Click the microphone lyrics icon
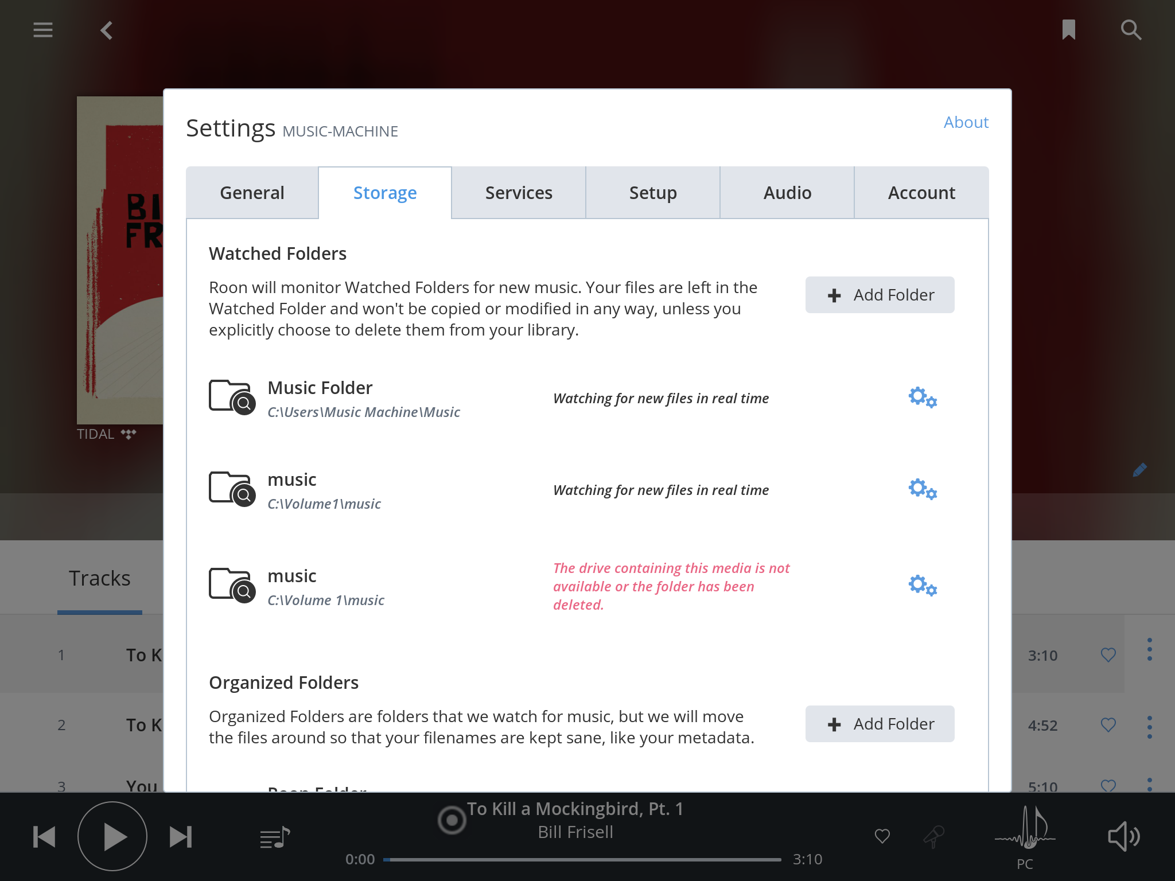Viewport: 1175px width, 881px height. [x=934, y=836]
